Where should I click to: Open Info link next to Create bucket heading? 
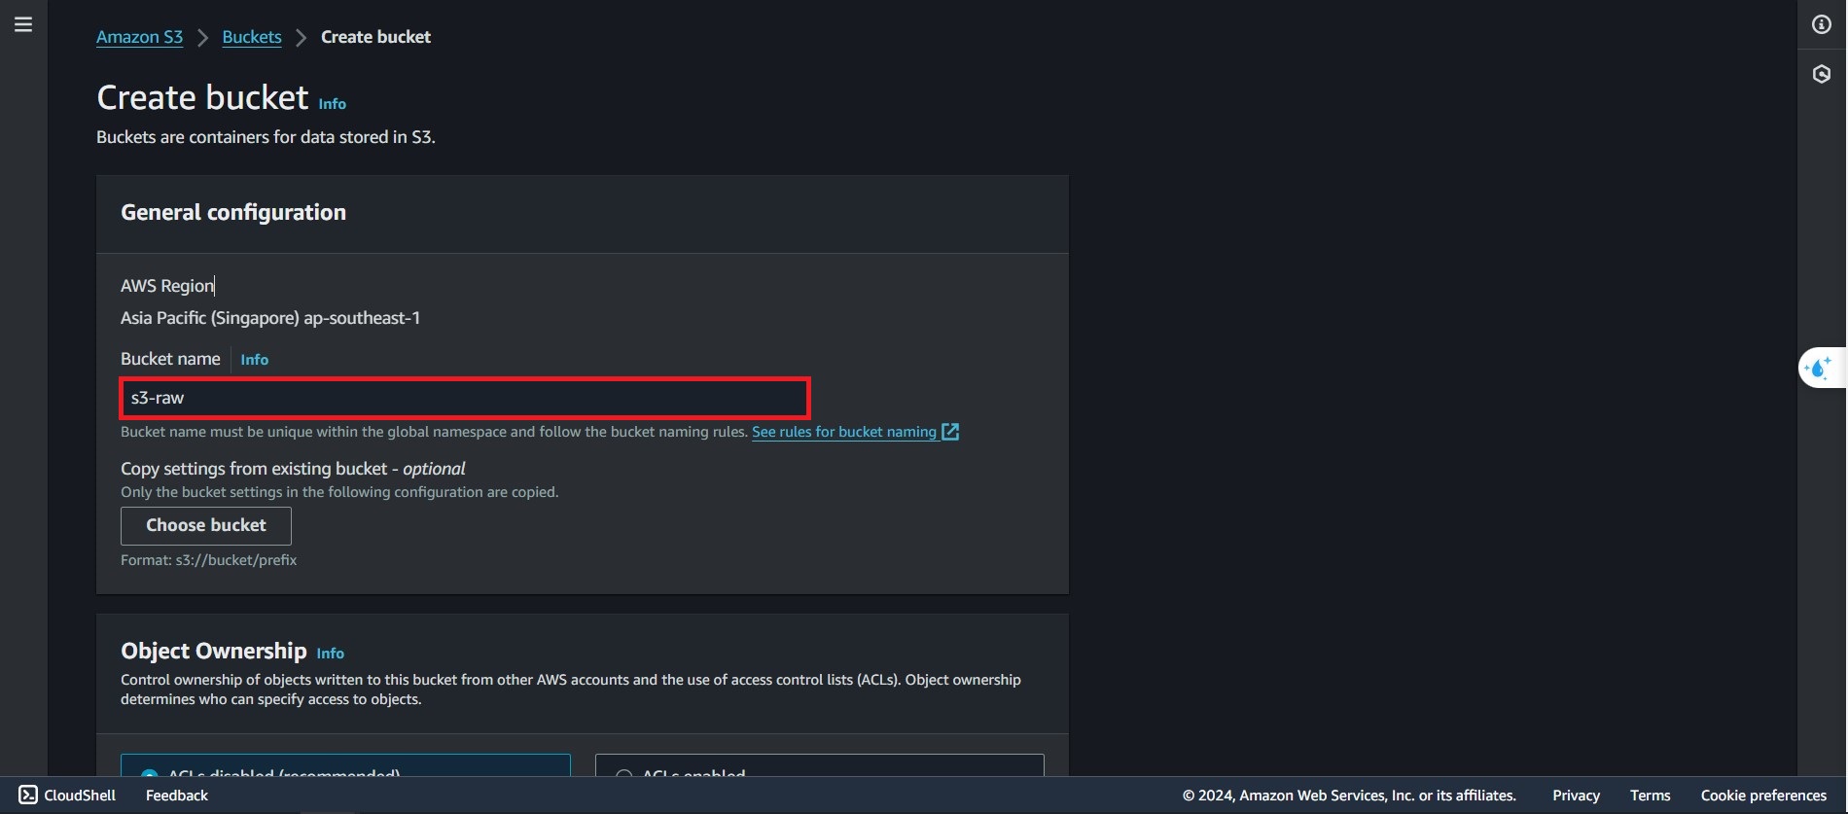click(x=333, y=104)
